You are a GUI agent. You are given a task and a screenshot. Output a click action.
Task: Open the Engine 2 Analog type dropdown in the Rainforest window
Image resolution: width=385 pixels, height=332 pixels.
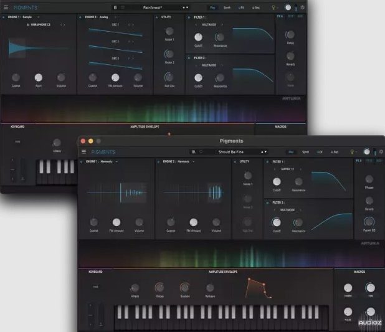115,17
